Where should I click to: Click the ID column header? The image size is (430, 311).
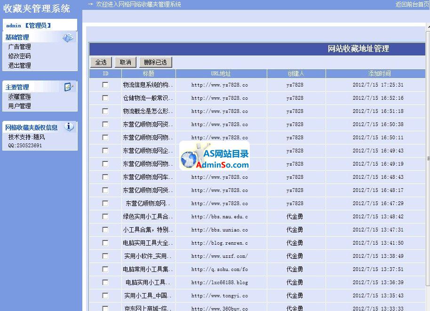coord(105,73)
